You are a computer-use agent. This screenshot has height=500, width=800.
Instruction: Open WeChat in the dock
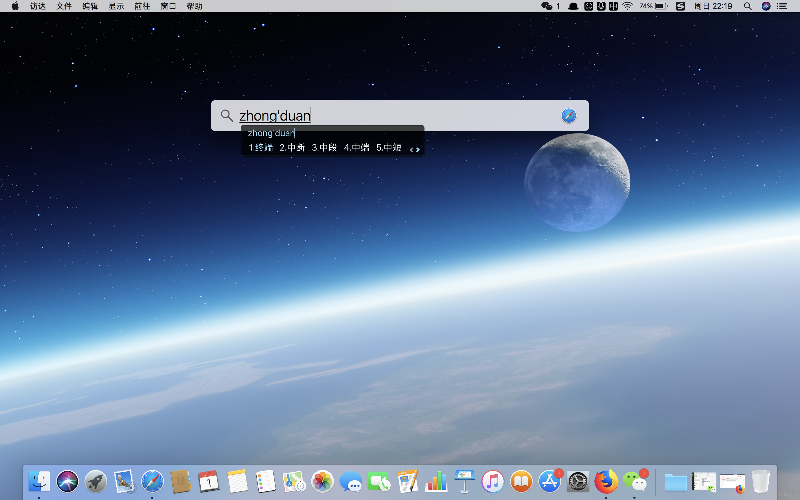tap(634, 481)
